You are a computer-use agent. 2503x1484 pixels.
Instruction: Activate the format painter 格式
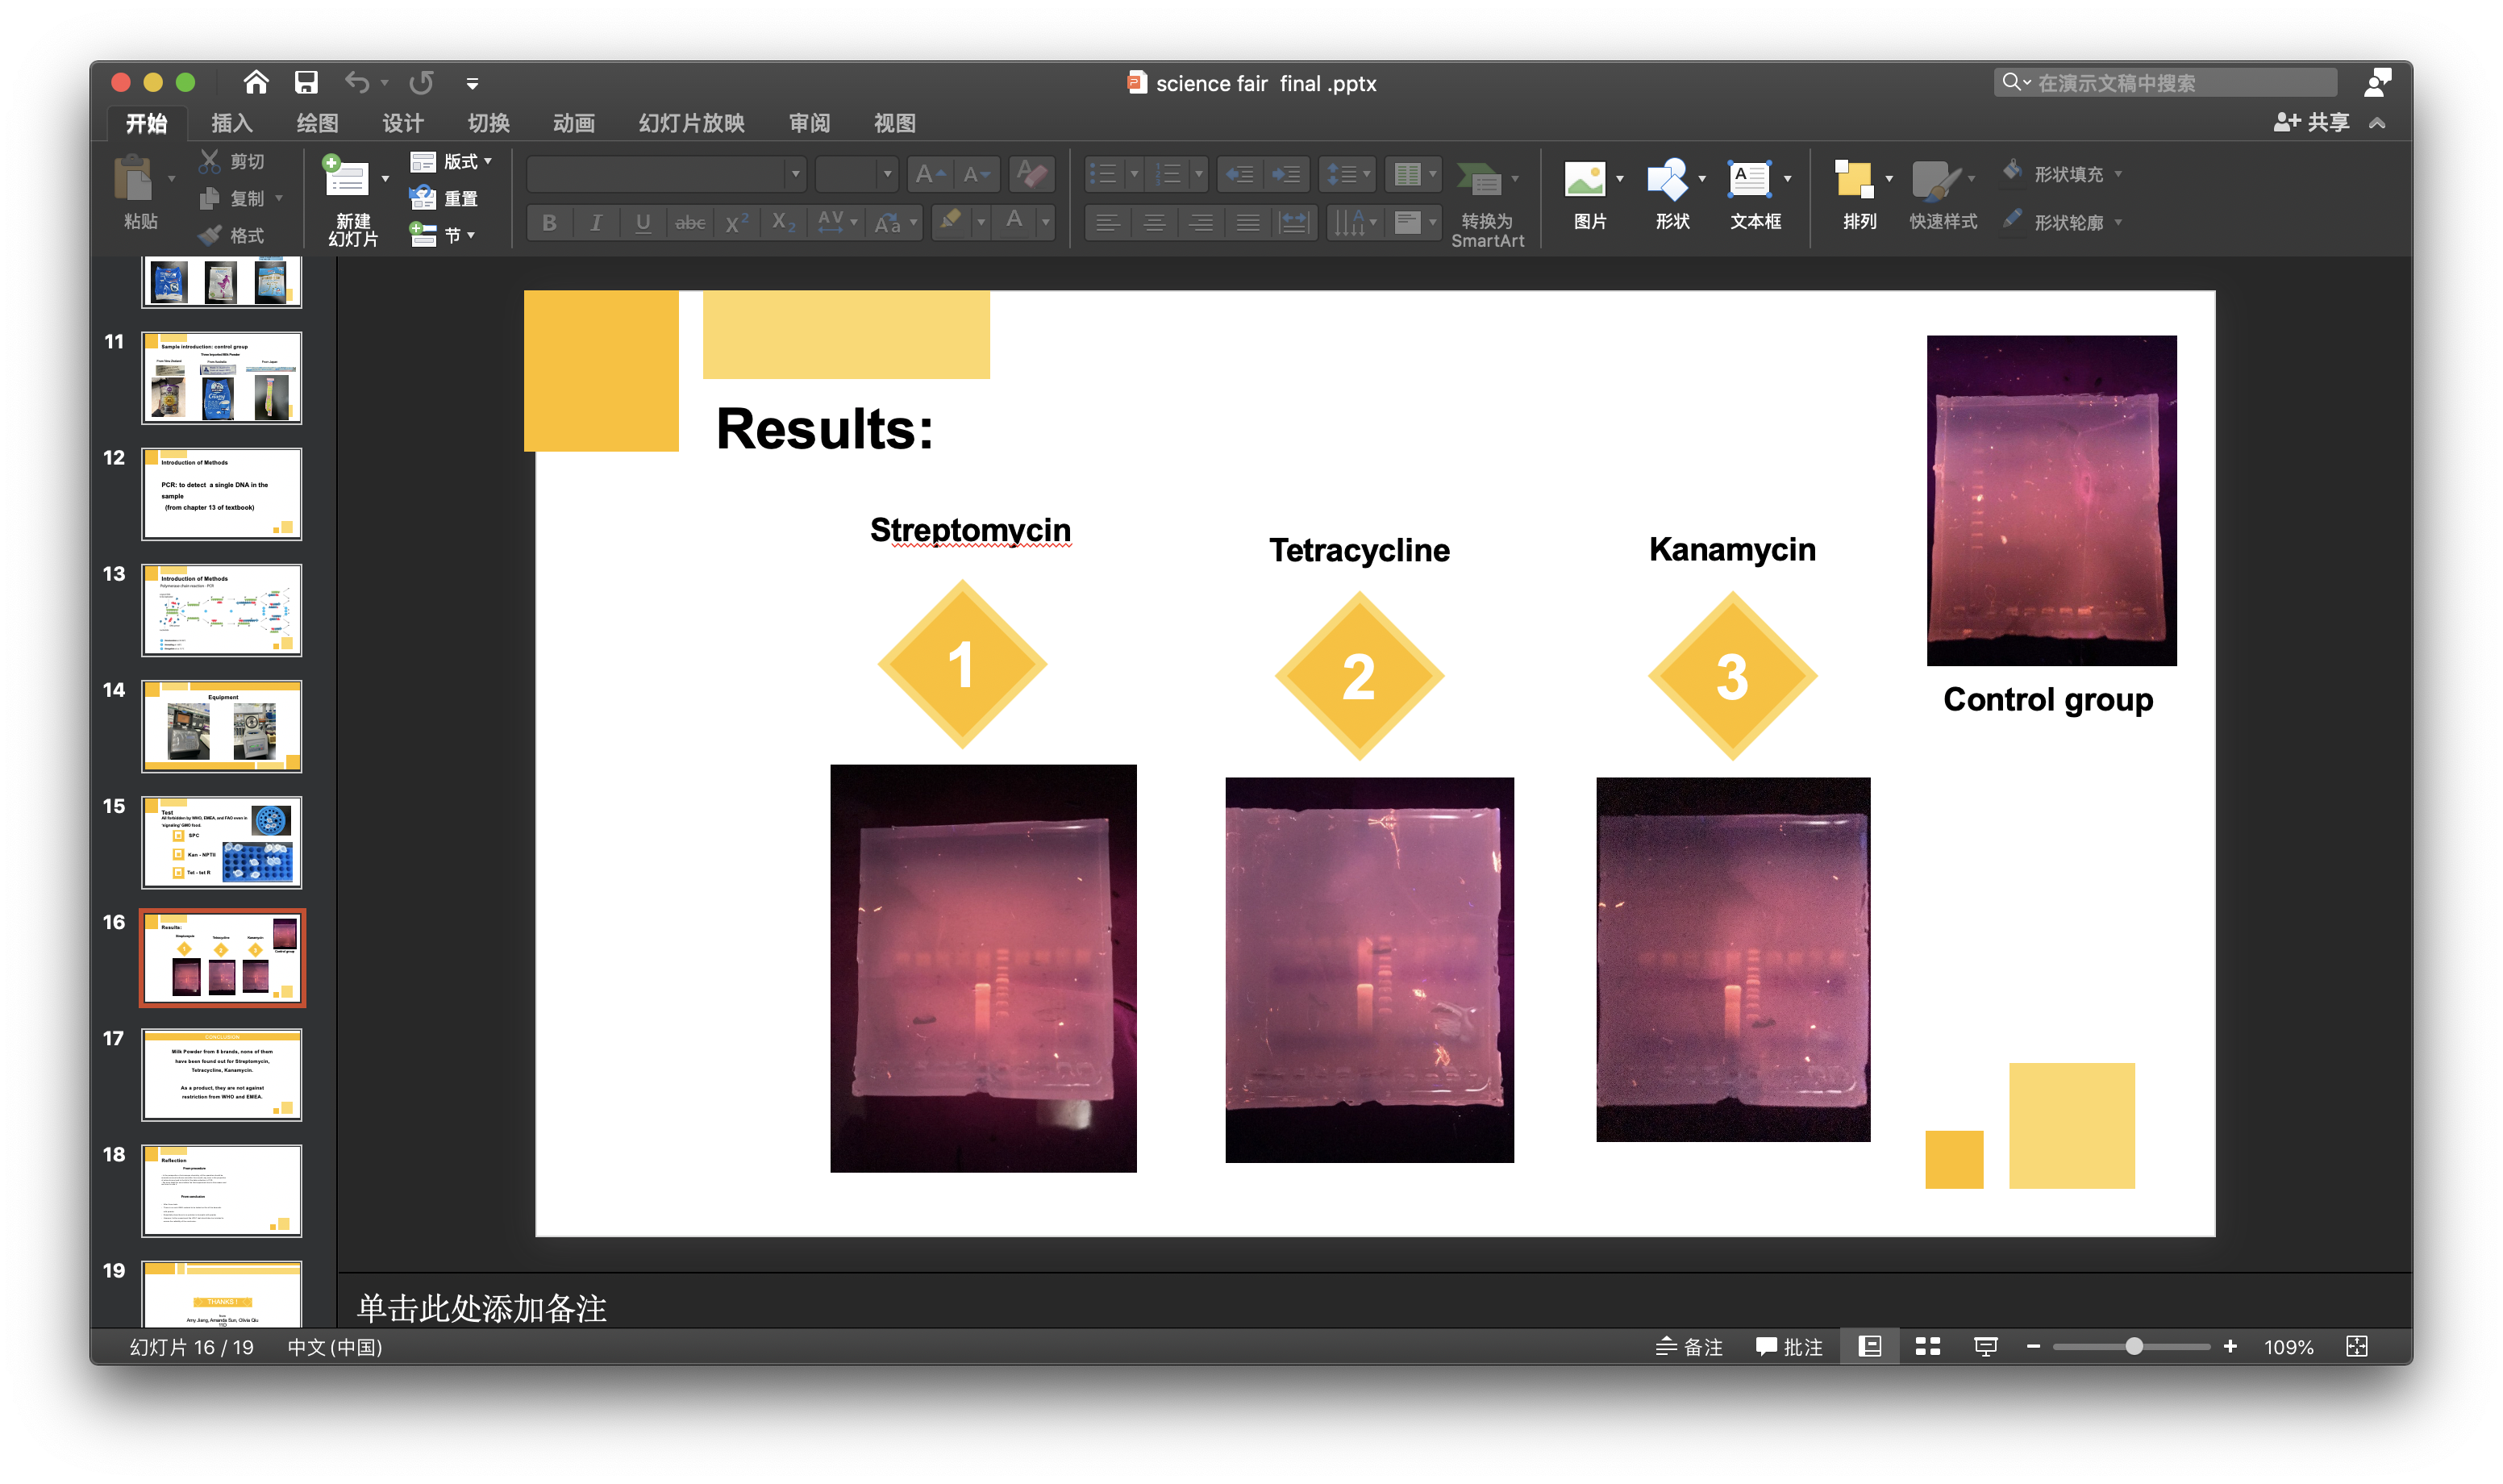231,236
